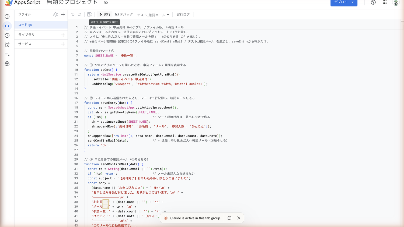404x227 pixels.
Task: Click the redo arrow icon
Action: coord(79,15)
